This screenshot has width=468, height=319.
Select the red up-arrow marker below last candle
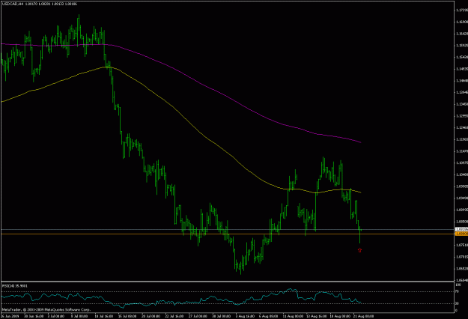coord(359,250)
